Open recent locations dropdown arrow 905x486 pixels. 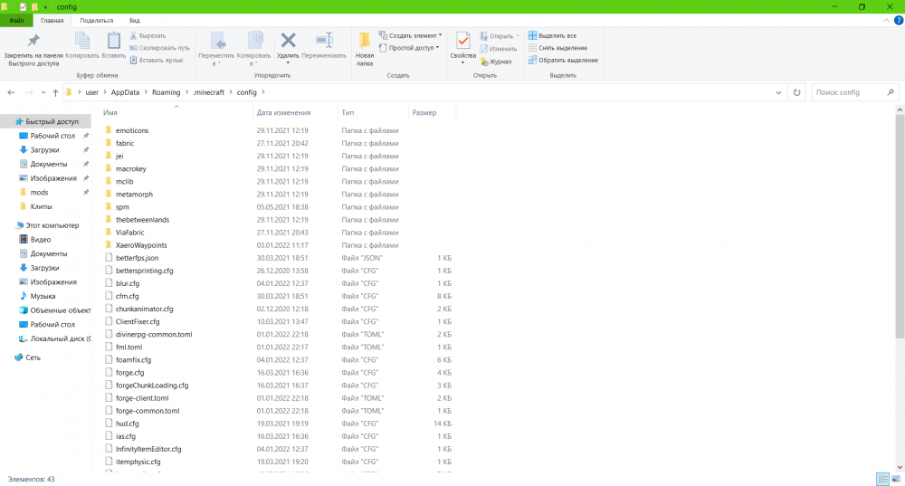coord(43,92)
